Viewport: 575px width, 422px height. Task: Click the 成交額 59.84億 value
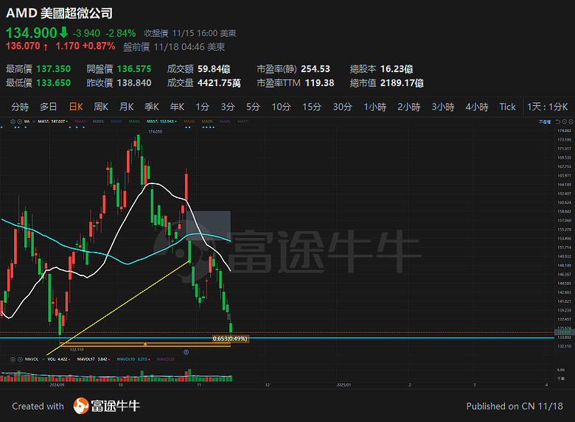click(x=215, y=69)
